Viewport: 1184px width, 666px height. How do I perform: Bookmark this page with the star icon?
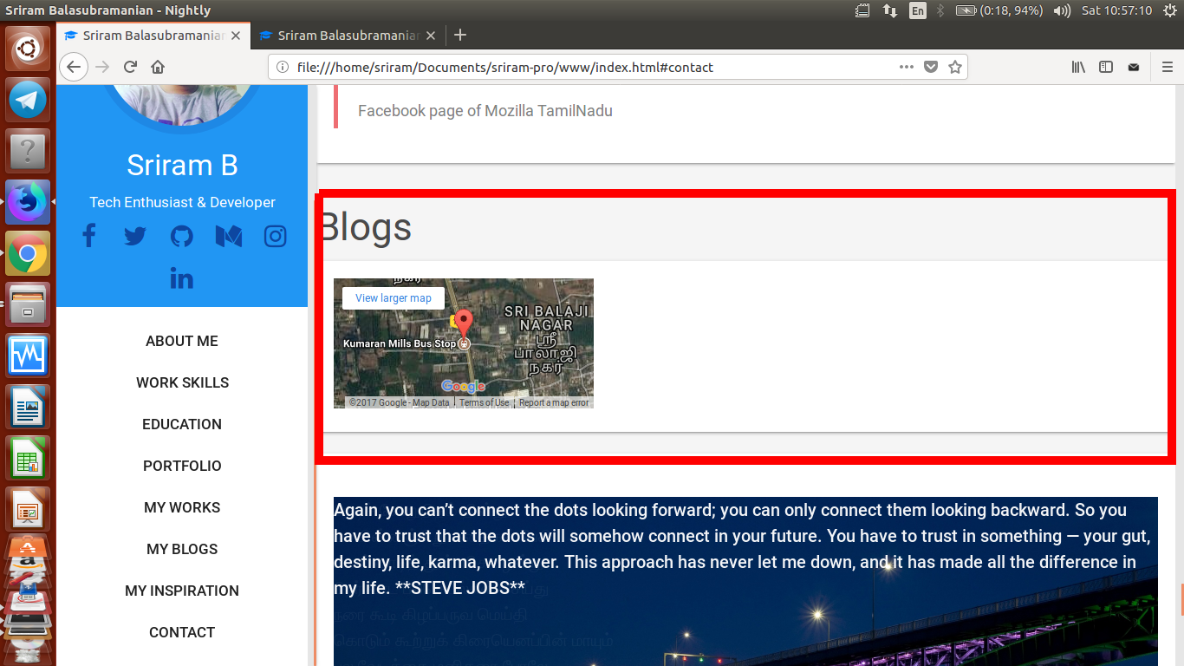click(955, 67)
